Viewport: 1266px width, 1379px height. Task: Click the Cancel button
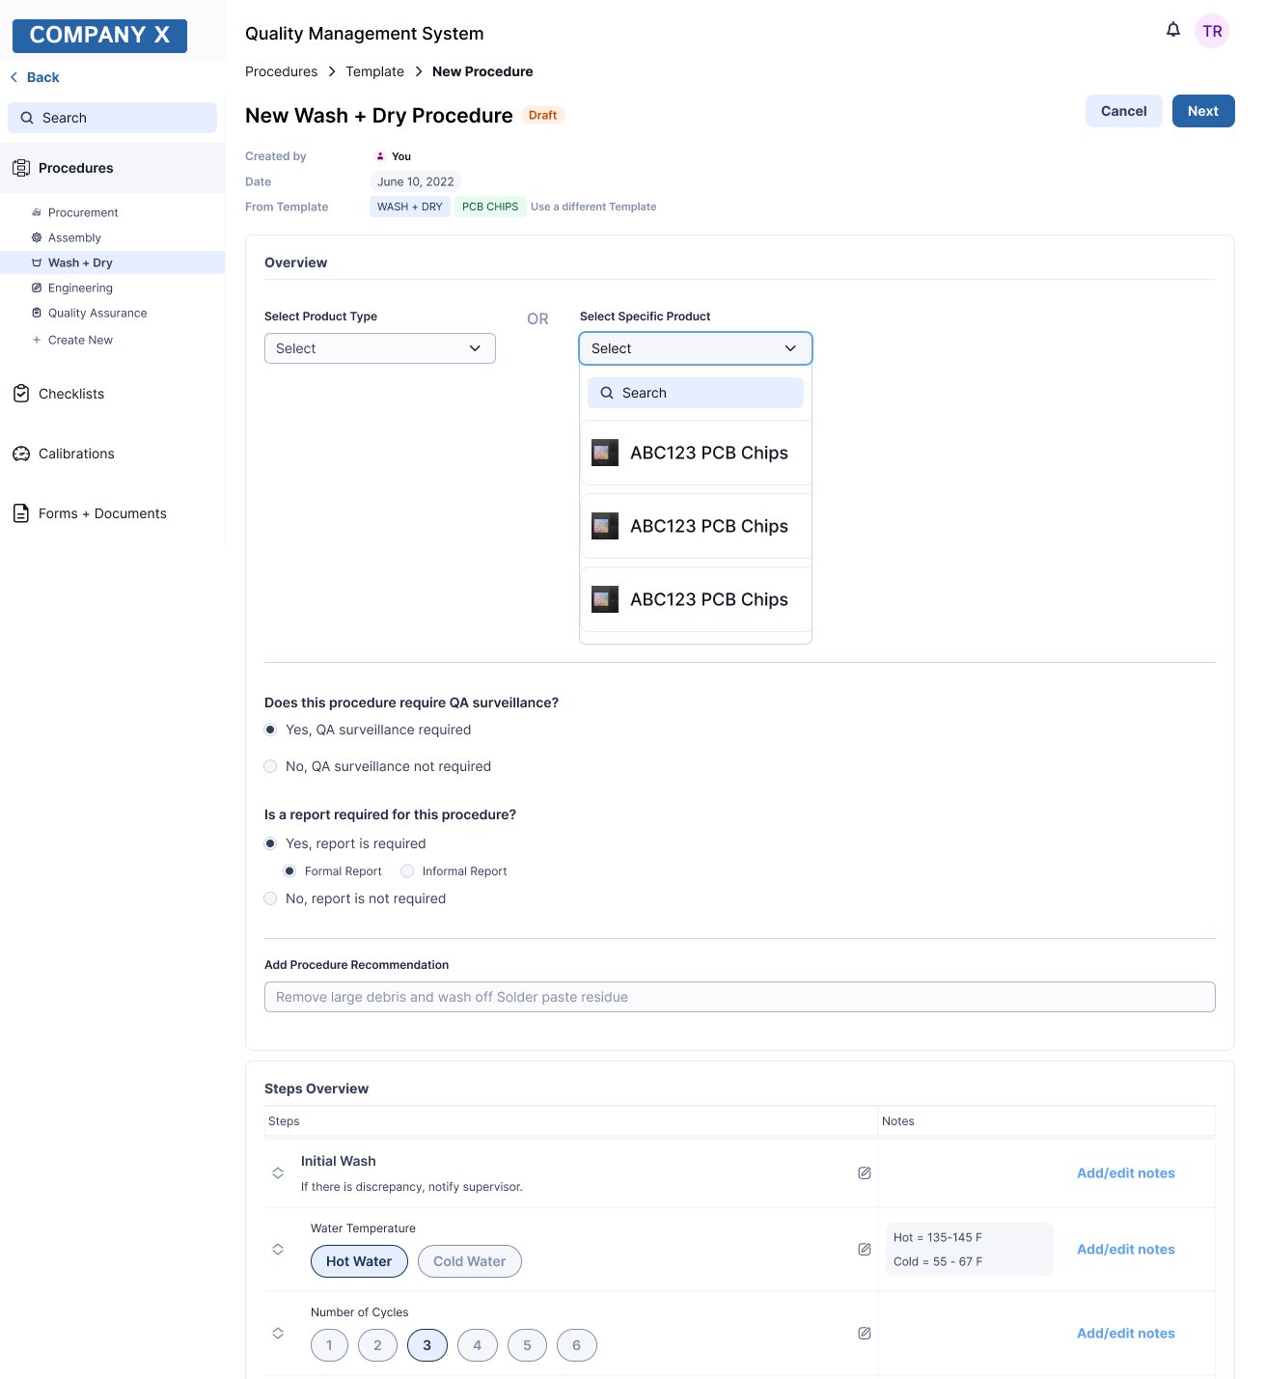click(1124, 111)
